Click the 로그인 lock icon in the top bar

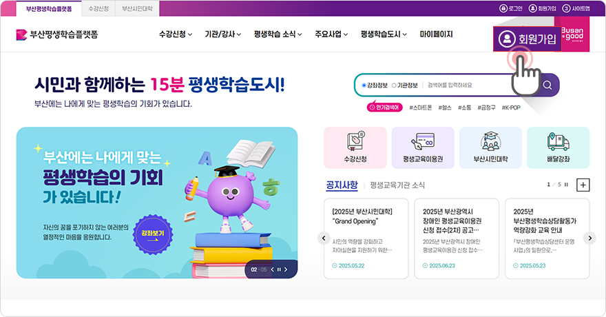(x=503, y=8)
